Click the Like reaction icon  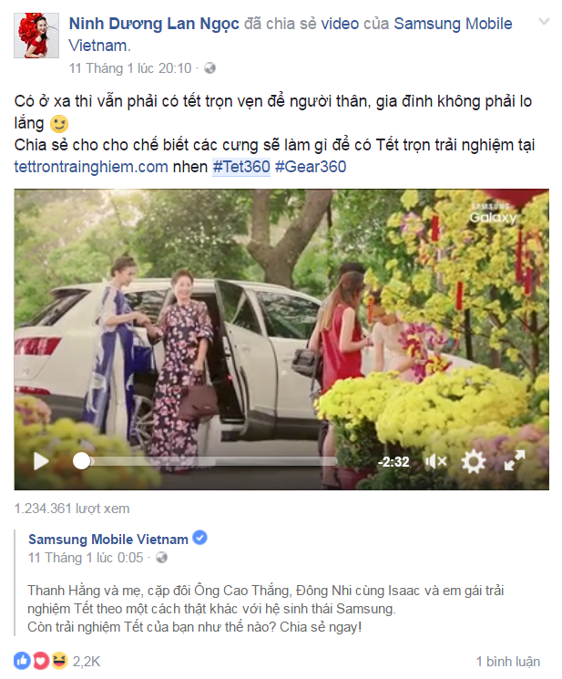pyautogui.click(x=22, y=661)
